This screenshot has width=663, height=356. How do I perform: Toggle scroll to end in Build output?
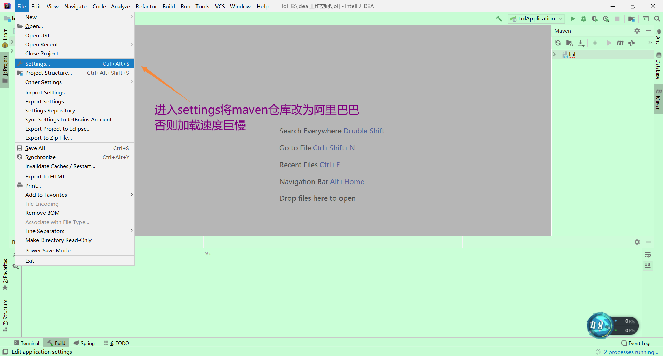click(648, 265)
